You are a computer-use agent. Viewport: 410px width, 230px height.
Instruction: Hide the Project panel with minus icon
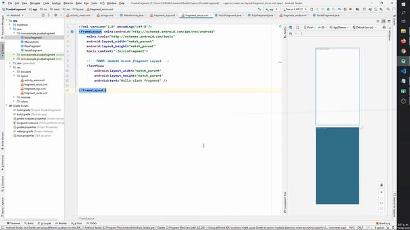click(x=61, y=15)
